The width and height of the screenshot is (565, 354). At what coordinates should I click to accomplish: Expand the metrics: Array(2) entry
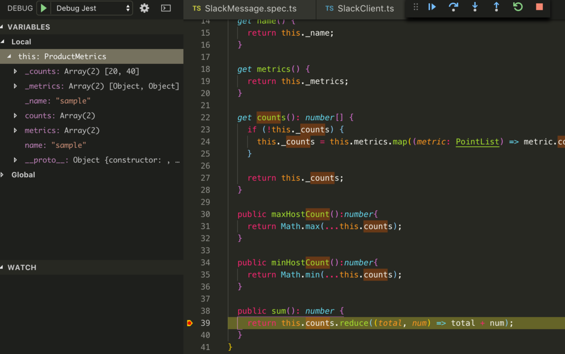pyautogui.click(x=15, y=130)
